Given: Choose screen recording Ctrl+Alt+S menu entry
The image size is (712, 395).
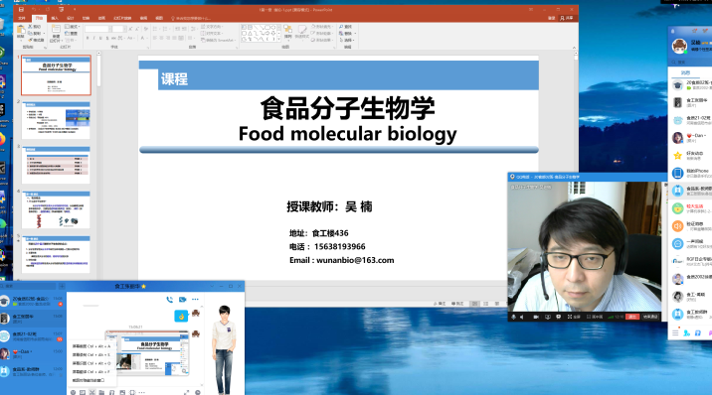Looking at the screenshot, I should [91, 354].
